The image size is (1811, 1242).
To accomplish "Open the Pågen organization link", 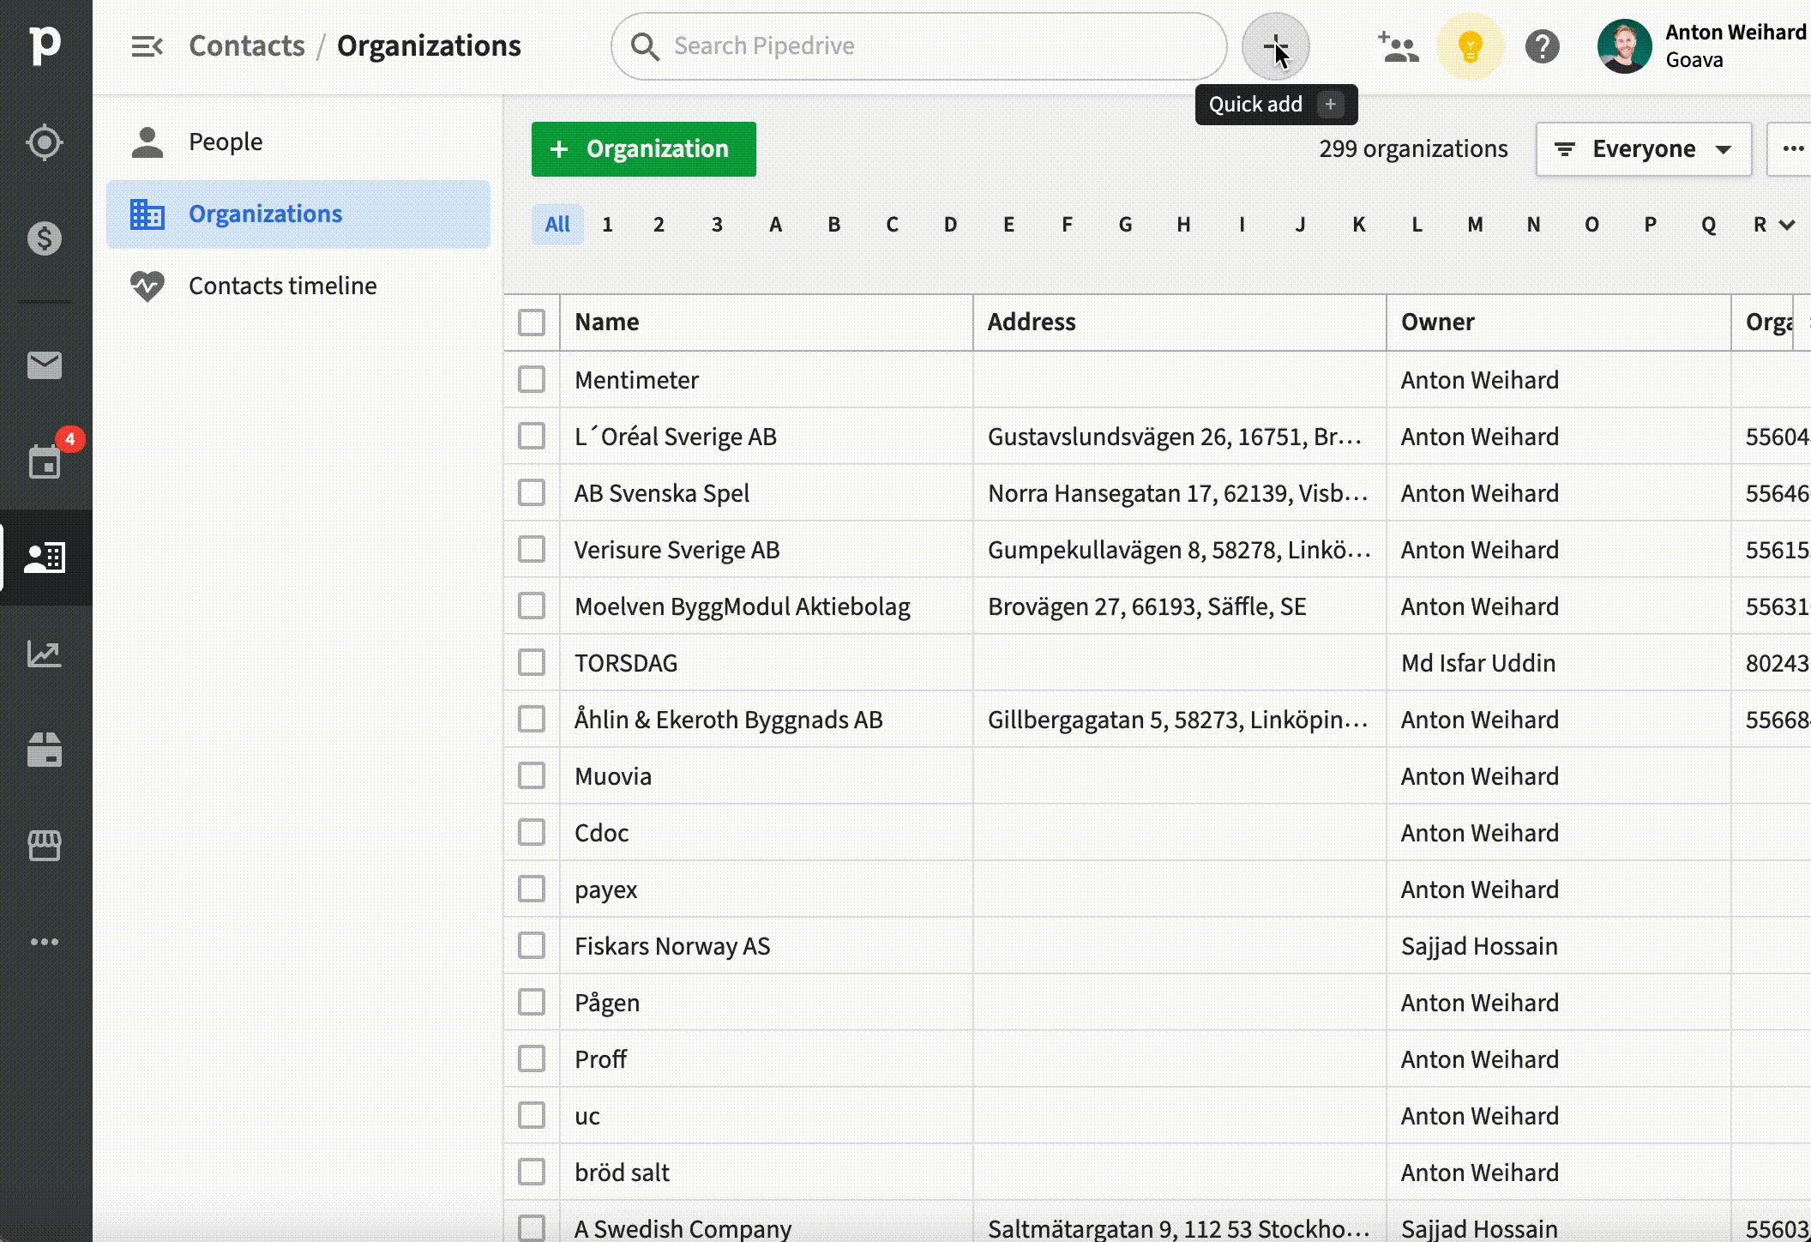I will point(607,1003).
